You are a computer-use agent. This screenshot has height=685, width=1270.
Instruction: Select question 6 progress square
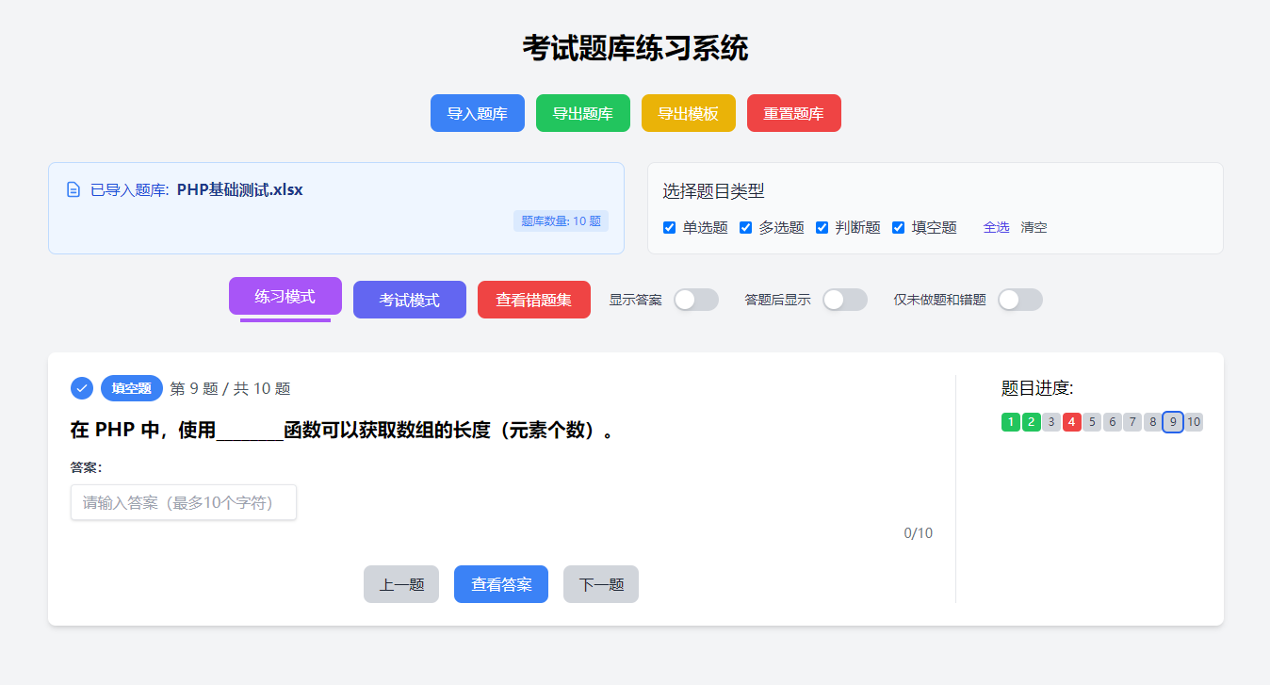click(x=1112, y=422)
